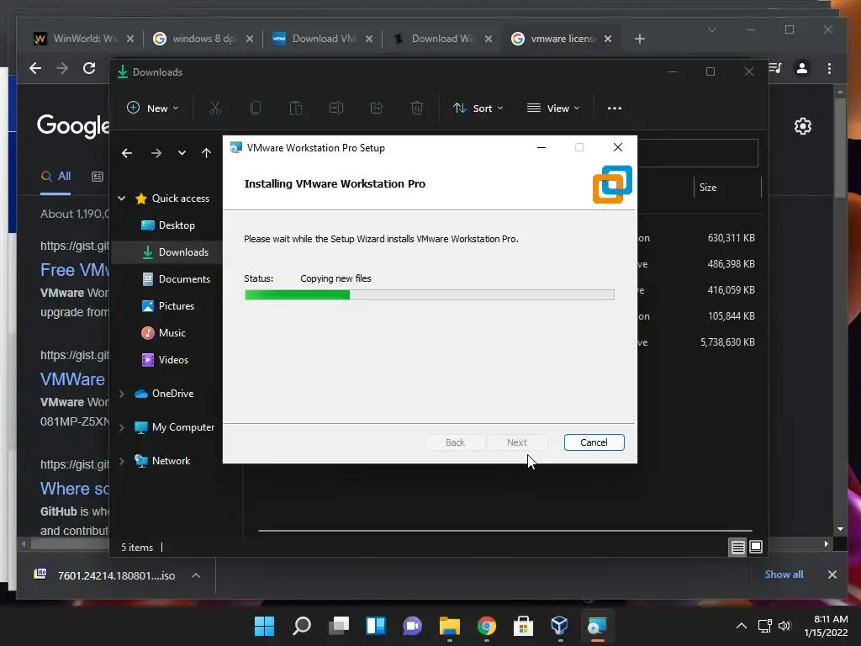This screenshot has height=646, width=861.
Task: Switch Explorer to details view icon
Action: point(737,547)
